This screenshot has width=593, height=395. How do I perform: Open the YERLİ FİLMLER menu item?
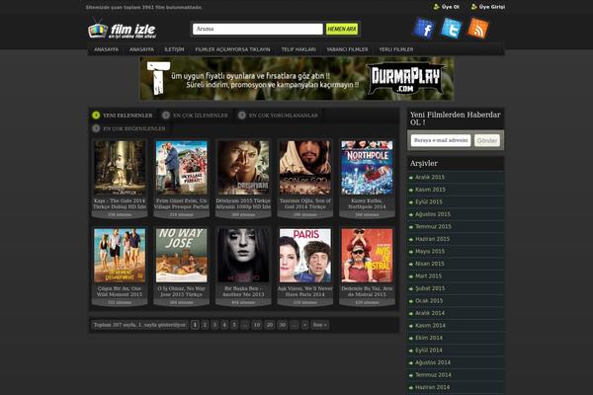[396, 49]
